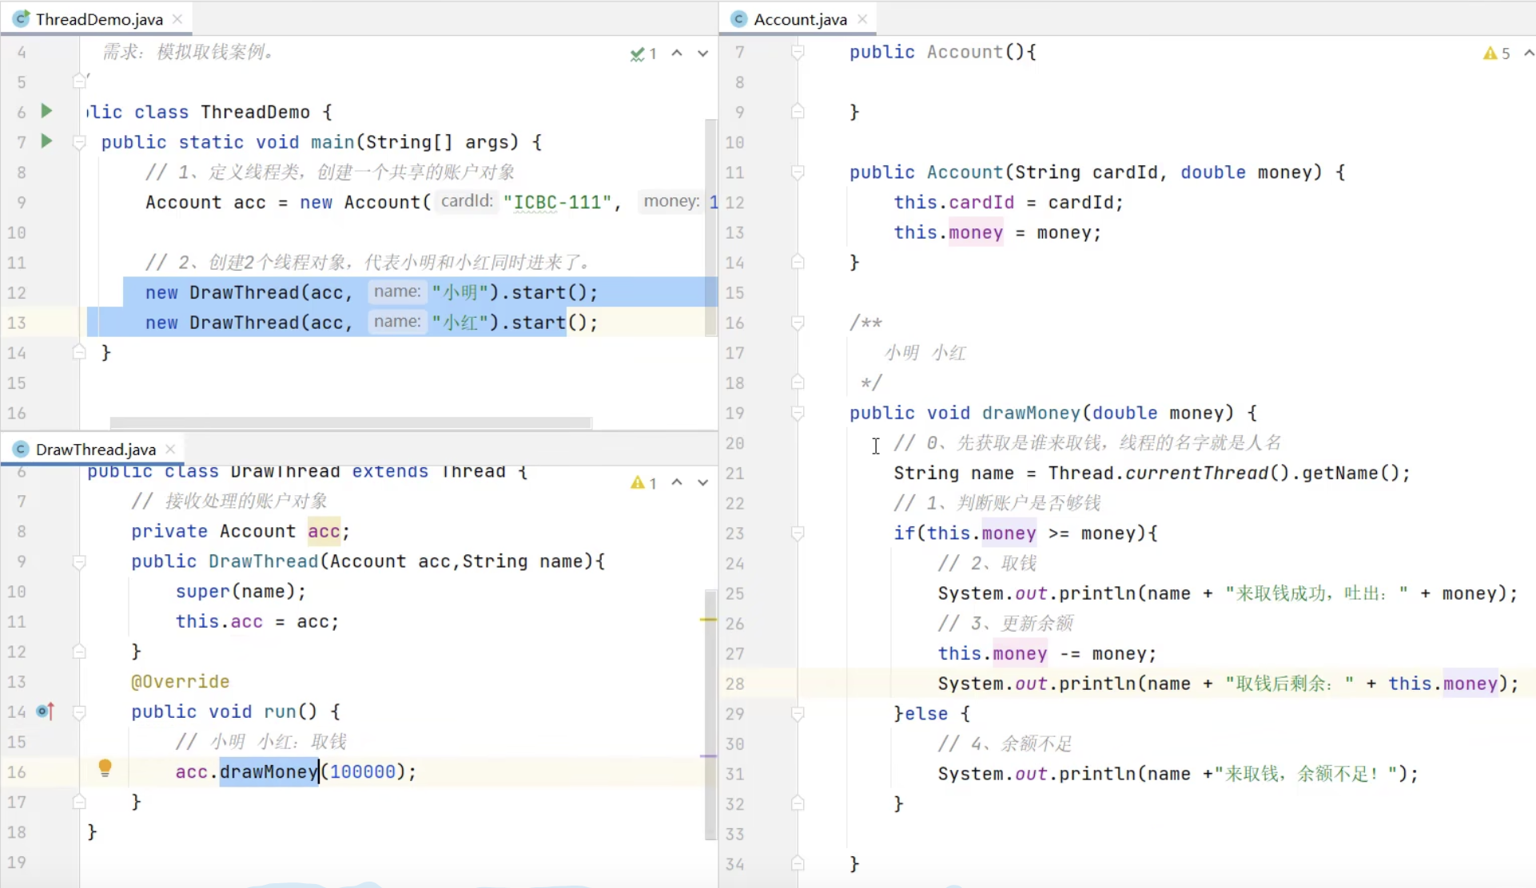
Task: Click "this.acc = acc" assignment
Action: (x=257, y=621)
